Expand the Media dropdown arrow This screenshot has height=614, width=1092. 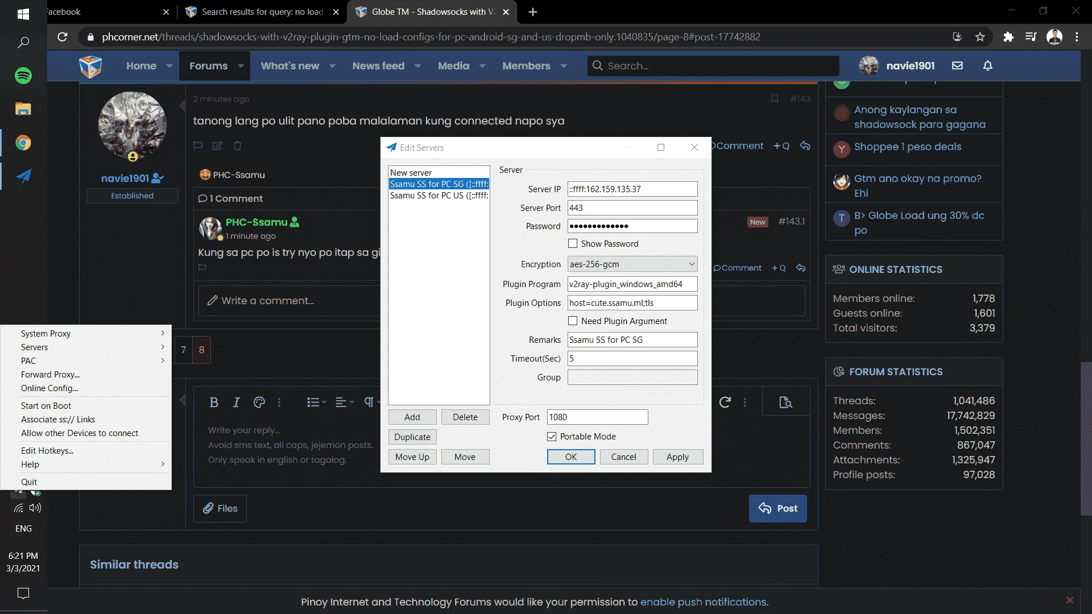click(x=482, y=66)
